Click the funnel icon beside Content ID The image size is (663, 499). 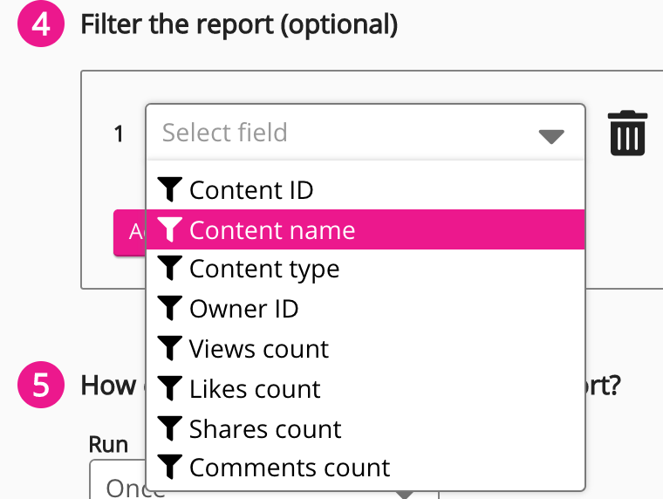[170, 189]
